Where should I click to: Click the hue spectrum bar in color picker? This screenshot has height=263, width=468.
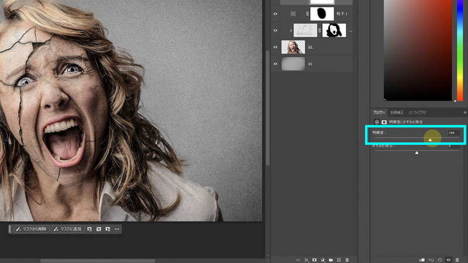pyautogui.click(x=460, y=50)
